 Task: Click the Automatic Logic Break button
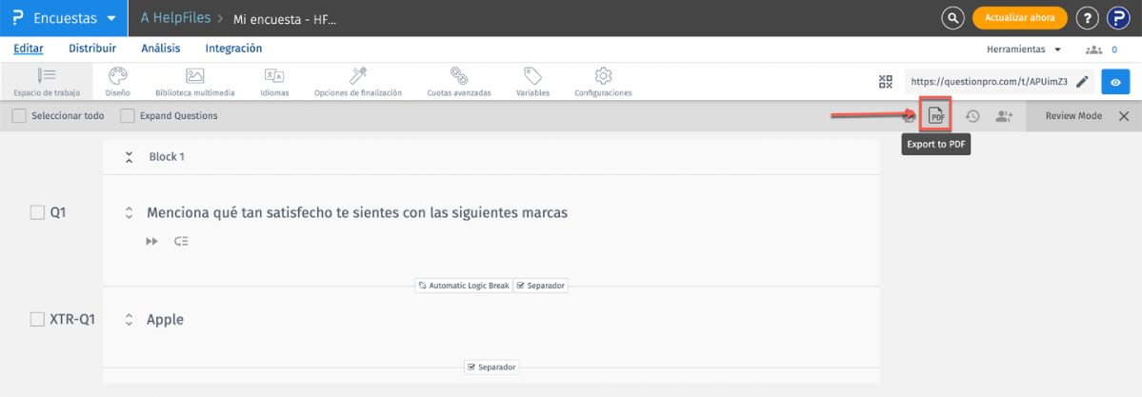[x=464, y=285]
